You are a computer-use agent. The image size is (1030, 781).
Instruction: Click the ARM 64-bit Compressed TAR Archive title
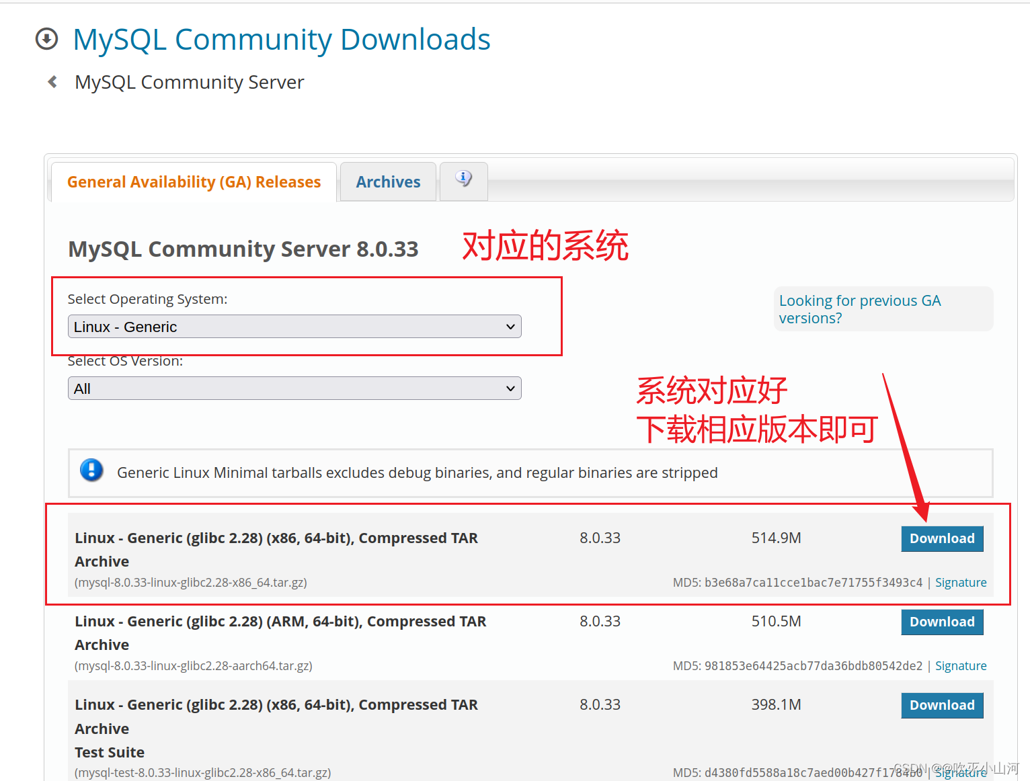[x=280, y=632]
